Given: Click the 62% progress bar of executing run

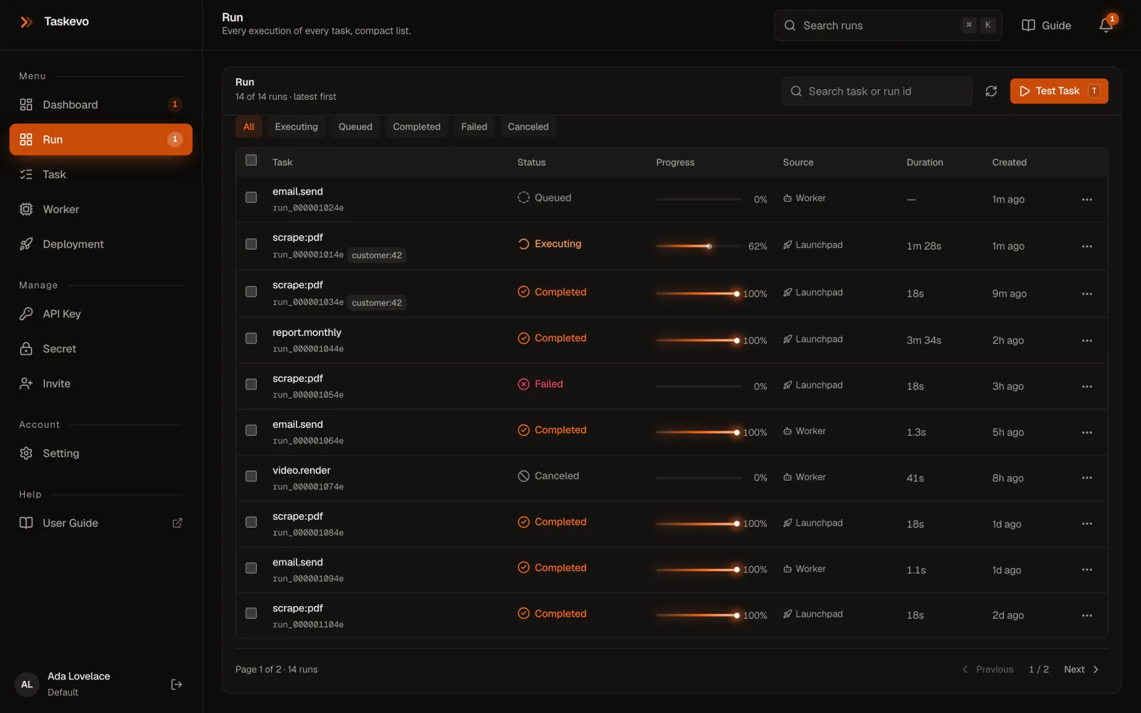Looking at the screenshot, I should click(x=699, y=246).
